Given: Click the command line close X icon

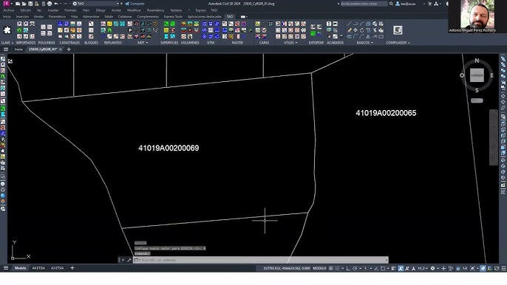Looking at the screenshot, I should point(123,260).
